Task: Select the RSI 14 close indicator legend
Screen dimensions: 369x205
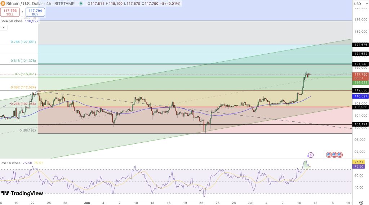Action: coord(11,163)
